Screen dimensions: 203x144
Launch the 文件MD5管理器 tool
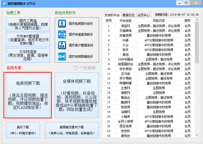(x=28, y=40)
